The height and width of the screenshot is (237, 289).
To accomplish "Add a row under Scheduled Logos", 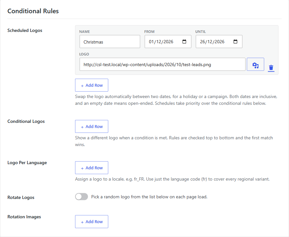I will 92,85.
